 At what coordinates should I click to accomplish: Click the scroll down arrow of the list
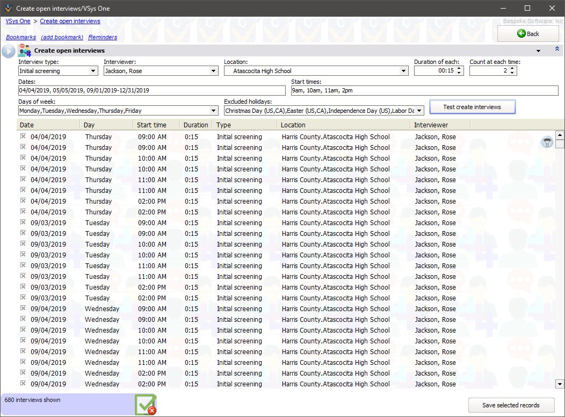[x=560, y=384]
